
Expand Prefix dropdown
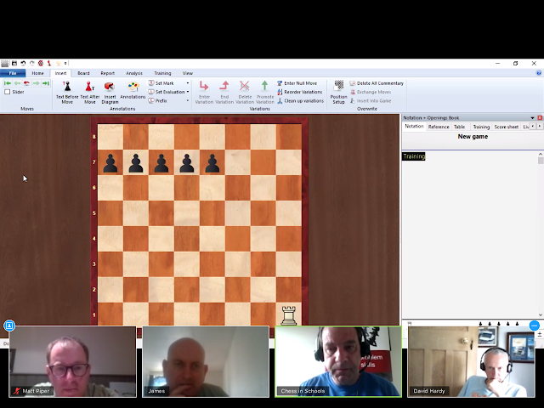[188, 100]
